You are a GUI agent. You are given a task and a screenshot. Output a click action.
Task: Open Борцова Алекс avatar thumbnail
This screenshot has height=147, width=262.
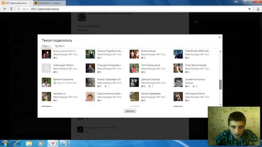(46, 54)
